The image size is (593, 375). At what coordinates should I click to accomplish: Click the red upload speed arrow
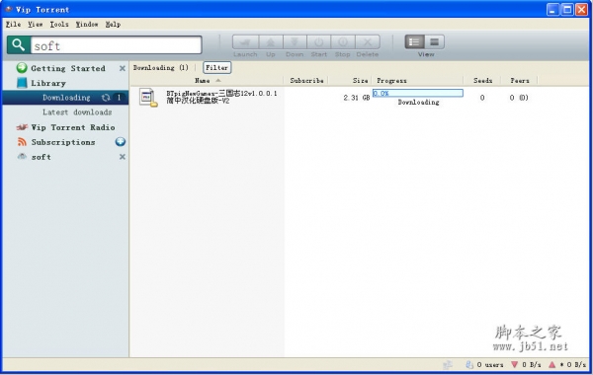tap(552, 364)
